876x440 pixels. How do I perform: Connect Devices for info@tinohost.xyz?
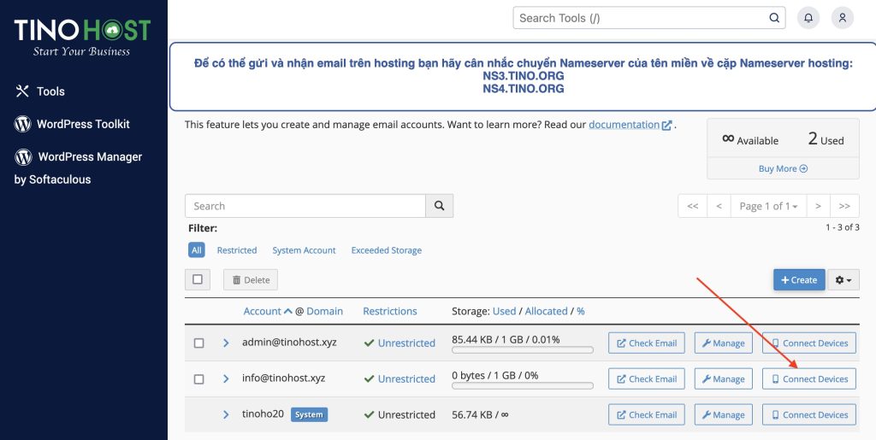click(809, 378)
